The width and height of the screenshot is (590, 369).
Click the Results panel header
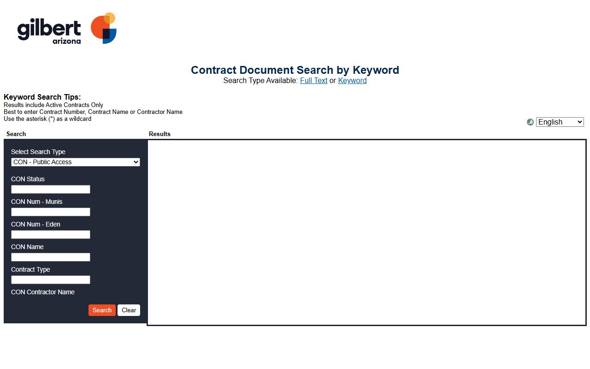click(x=159, y=134)
